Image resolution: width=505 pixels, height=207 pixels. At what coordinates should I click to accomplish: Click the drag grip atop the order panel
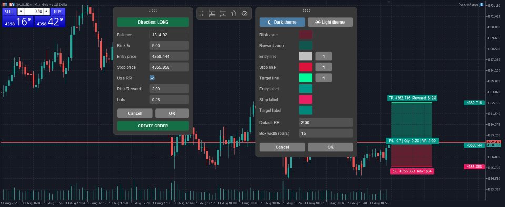(153, 10)
